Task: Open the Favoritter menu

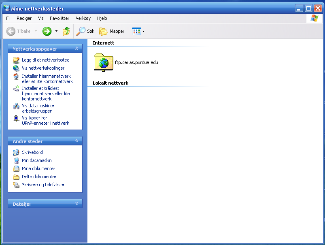Action: click(59, 18)
